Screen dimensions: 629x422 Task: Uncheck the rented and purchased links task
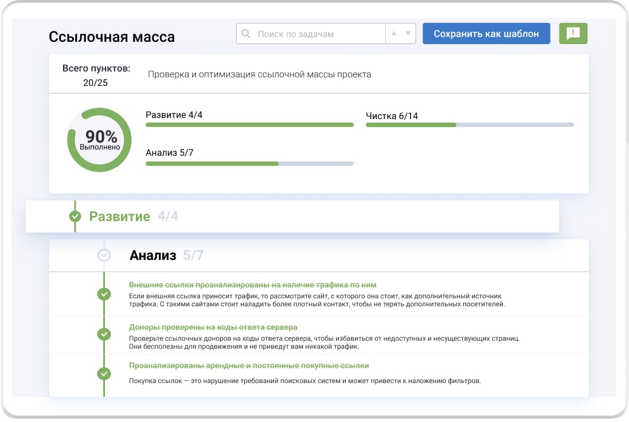(104, 373)
